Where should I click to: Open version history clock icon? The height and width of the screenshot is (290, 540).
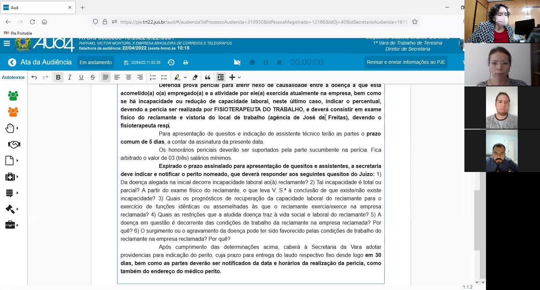171,62
